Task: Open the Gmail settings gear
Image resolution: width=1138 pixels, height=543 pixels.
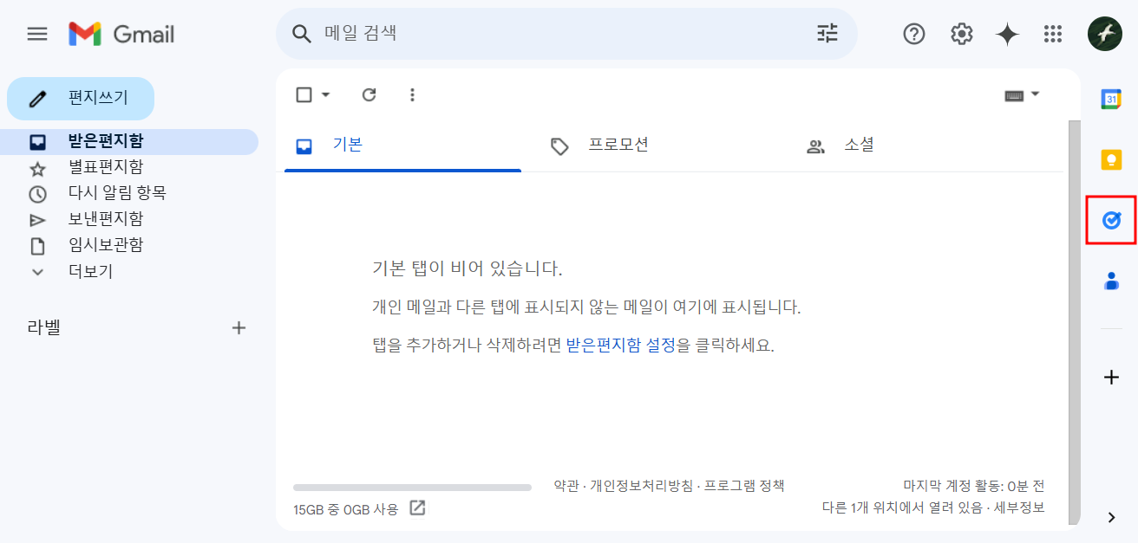Action: click(961, 34)
